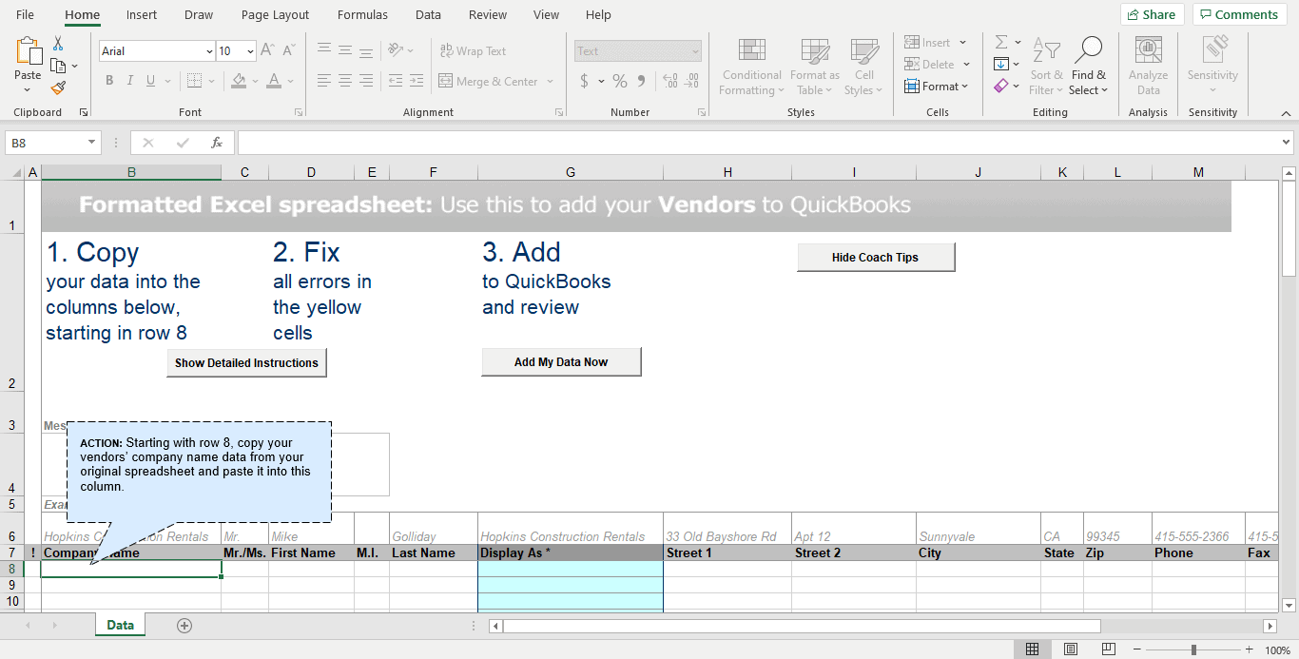Open the Format cells menu

tap(937, 87)
